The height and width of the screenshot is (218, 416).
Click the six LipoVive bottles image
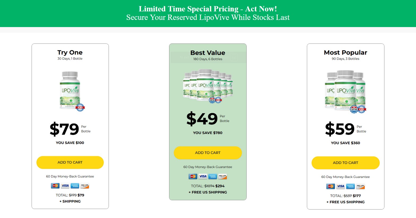pyautogui.click(x=208, y=86)
